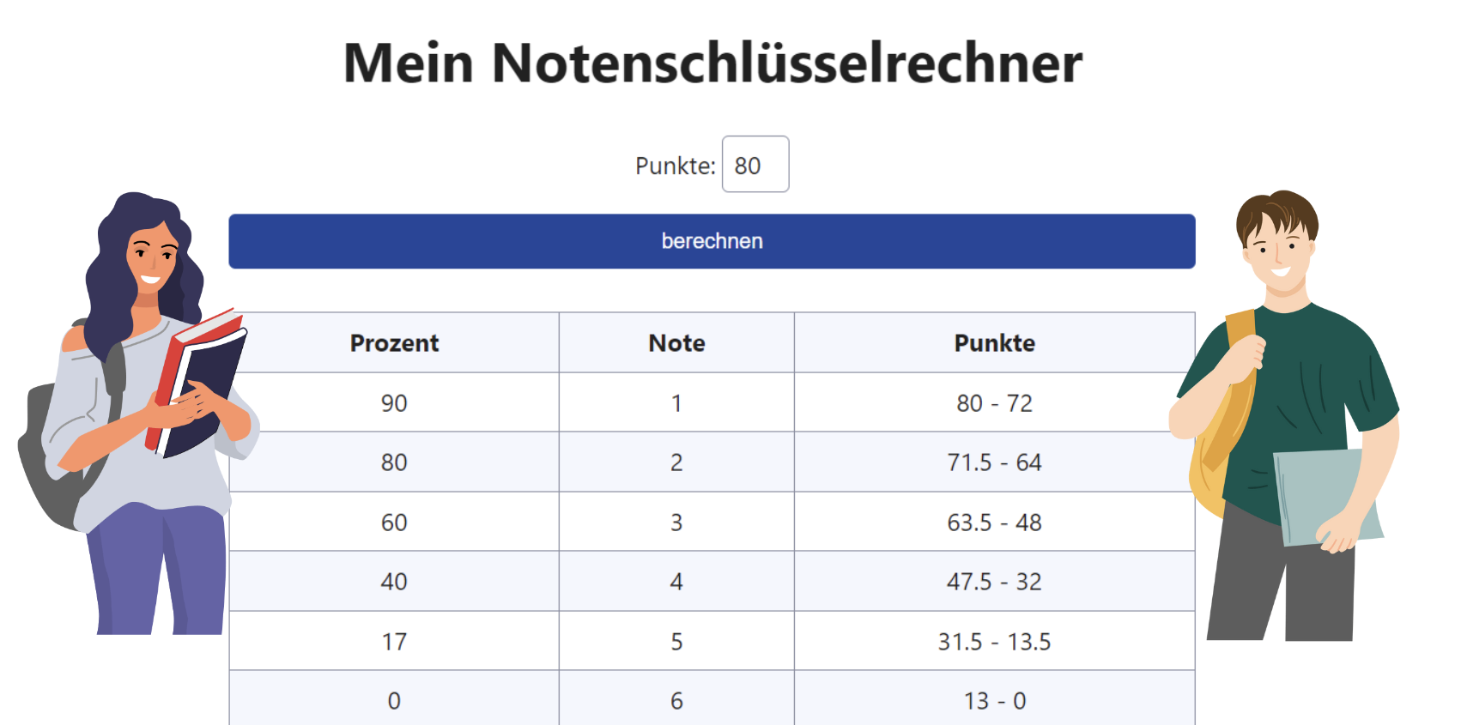Focus the Punkte input field
Image resolution: width=1461 pixels, height=725 pixels.
755,164
